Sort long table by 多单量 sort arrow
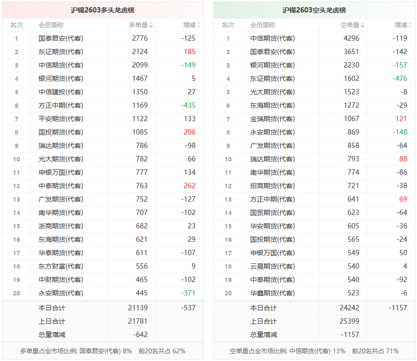The height and width of the screenshot is (361, 417). pos(151,25)
